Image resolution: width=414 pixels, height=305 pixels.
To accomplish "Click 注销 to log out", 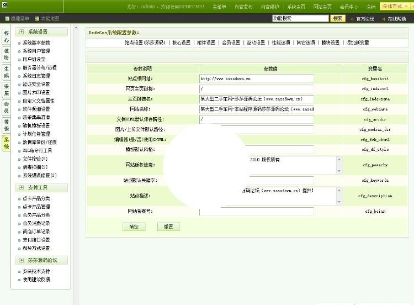I will pos(371,7).
